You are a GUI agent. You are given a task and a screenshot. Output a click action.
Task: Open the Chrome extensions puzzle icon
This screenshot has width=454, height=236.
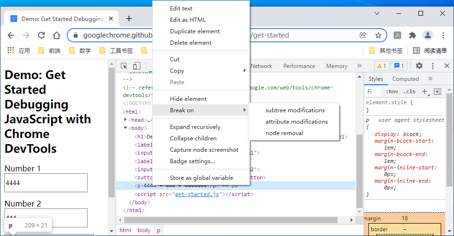(x=413, y=35)
